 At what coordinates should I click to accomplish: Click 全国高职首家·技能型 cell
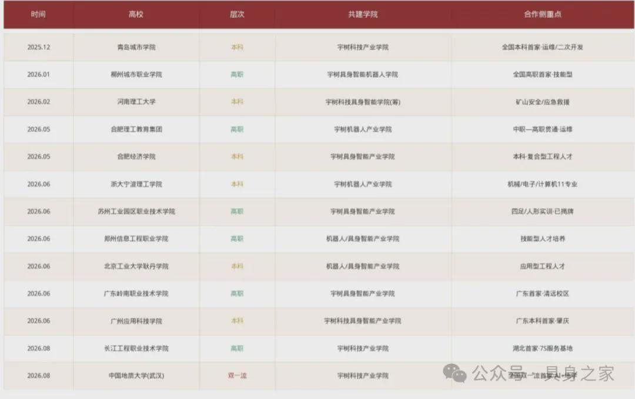click(543, 75)
